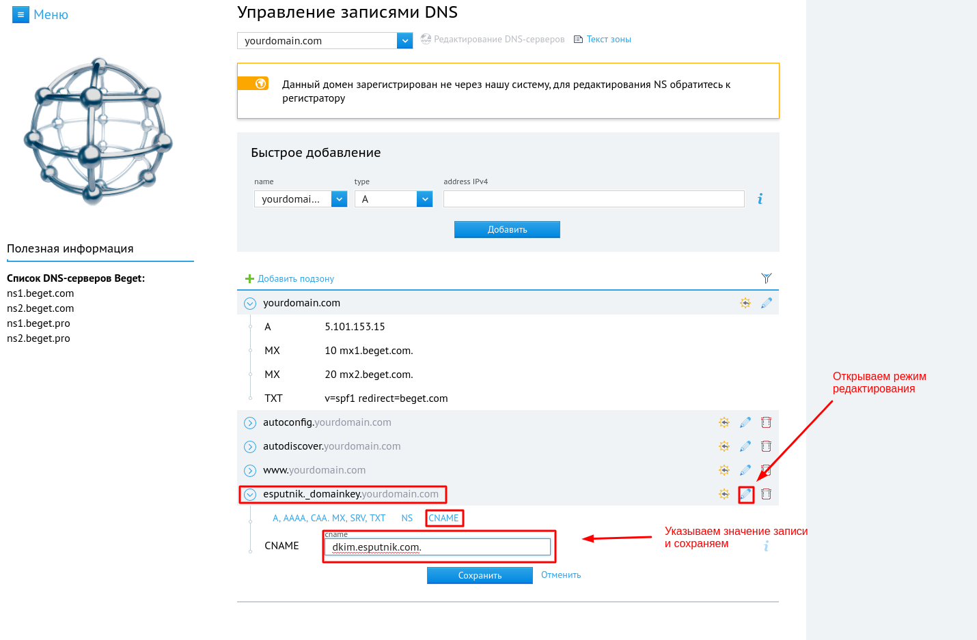977x640 pixels.
Task: Open the record type dropdown showing A
Action: point(425,199)
